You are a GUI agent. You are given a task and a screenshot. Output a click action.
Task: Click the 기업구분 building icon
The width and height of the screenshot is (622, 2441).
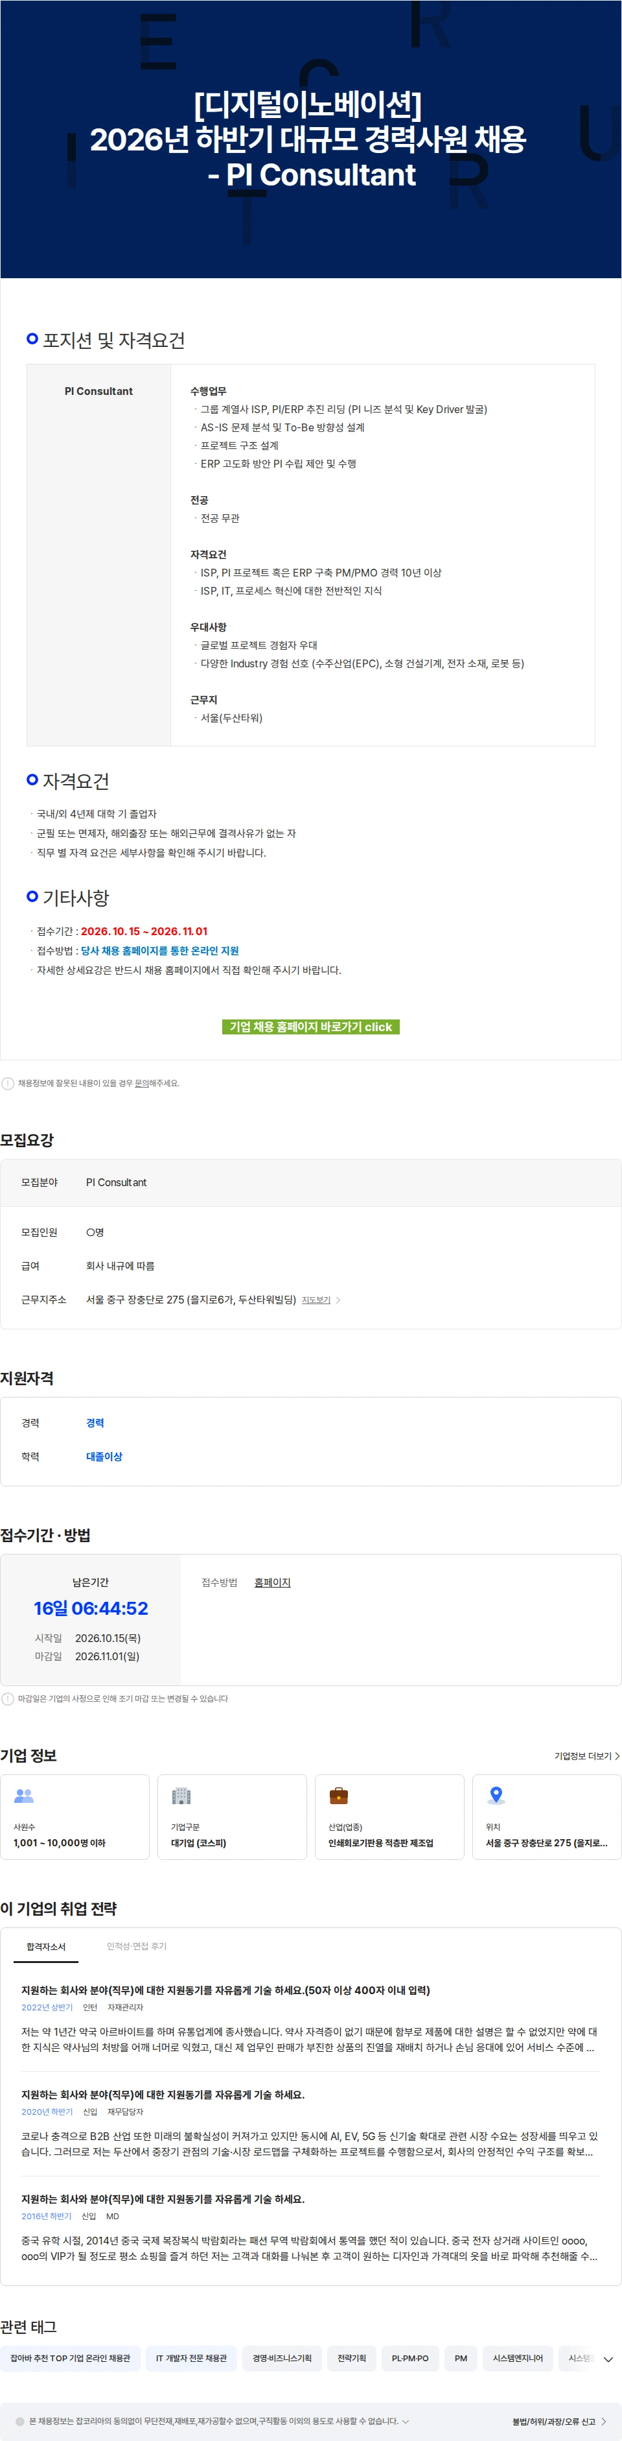click(x=181, y=1796)
